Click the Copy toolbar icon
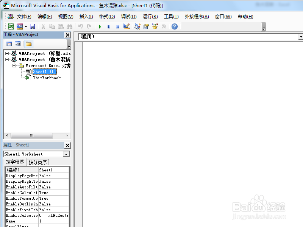This screenshot has width=303, height=227. pos(52,26)
